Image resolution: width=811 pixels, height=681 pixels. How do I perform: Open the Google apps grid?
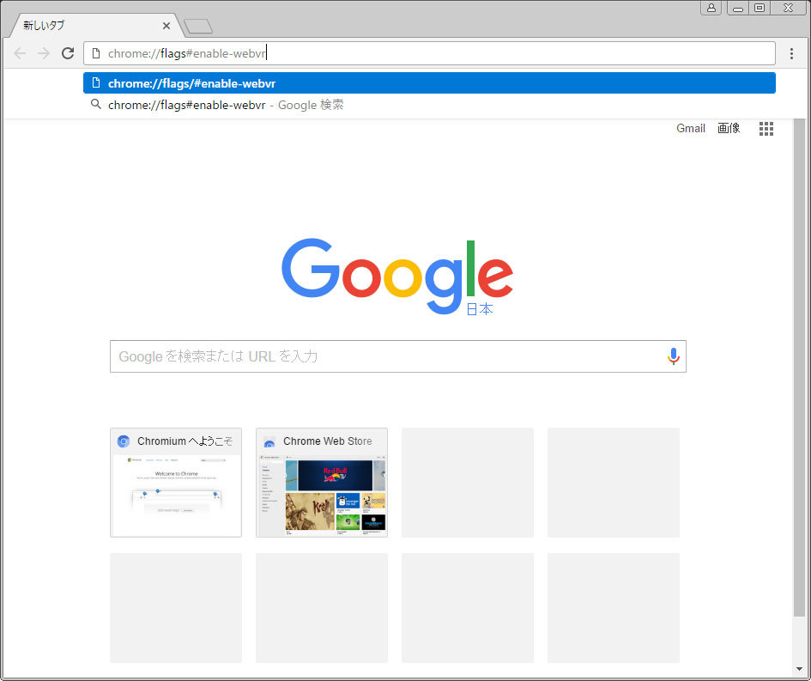(x=766, y=128)
